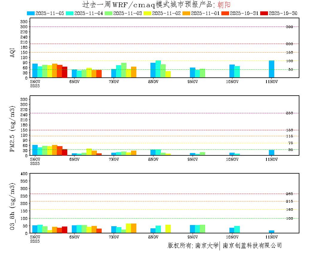This screenshot has width=329, height=254.
Task: Click the 8NOV x-axis label under AQI chart
Action: coord(153,82)
